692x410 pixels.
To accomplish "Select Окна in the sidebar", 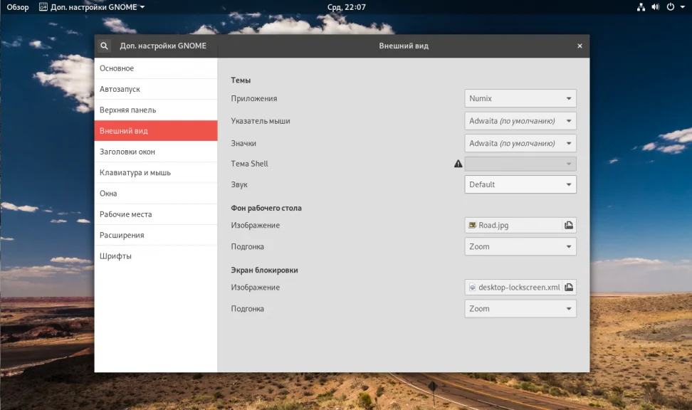I will [x=156, y=194].
